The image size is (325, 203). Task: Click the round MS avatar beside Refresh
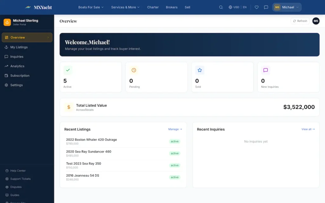(316, 21)
